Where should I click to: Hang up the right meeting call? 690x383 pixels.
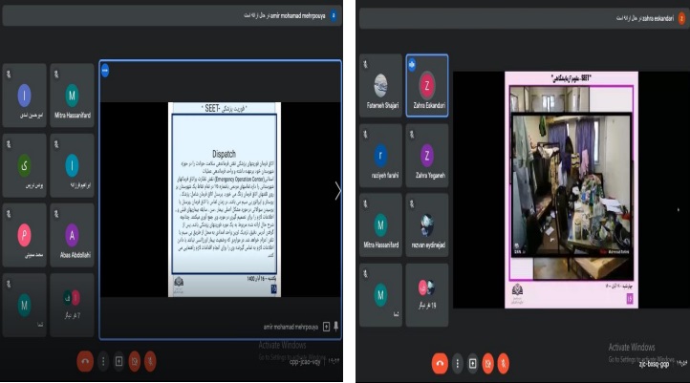[440, 363]
